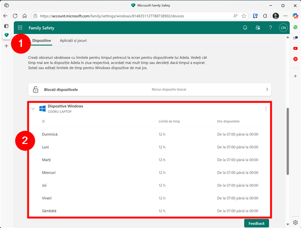Open the Marți schedule row
The height and width of the screenshot is (228, 301).
(x=150, y=160)
